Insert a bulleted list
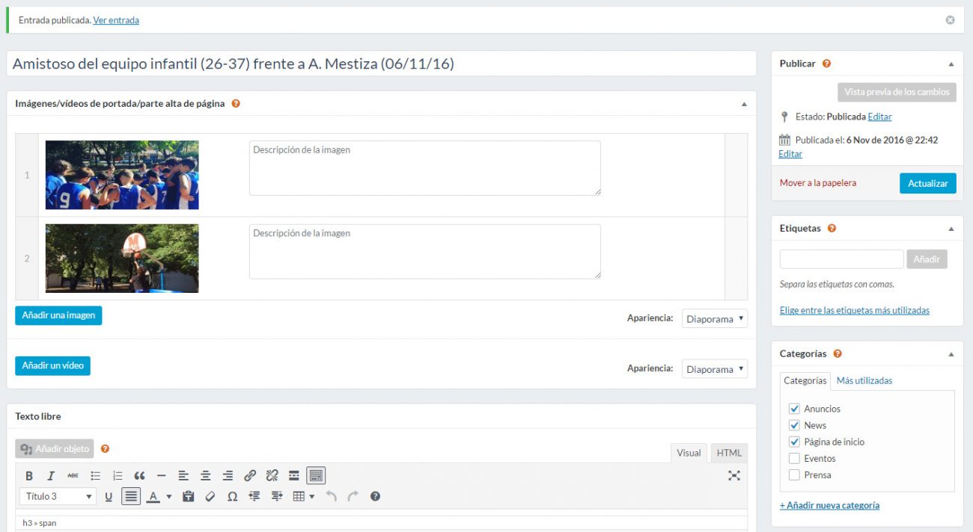Viewport: 973px width, 532px height. 95,475
